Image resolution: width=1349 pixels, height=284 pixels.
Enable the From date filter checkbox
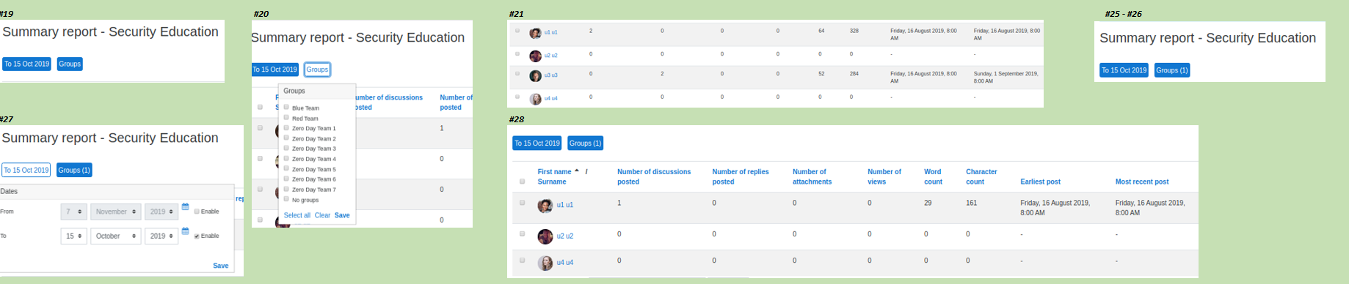click(197, 212)
